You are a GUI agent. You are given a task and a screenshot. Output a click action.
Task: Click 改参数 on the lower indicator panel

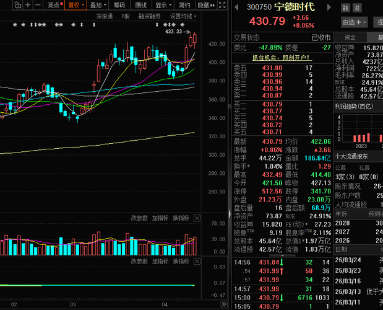click(139, 261)
